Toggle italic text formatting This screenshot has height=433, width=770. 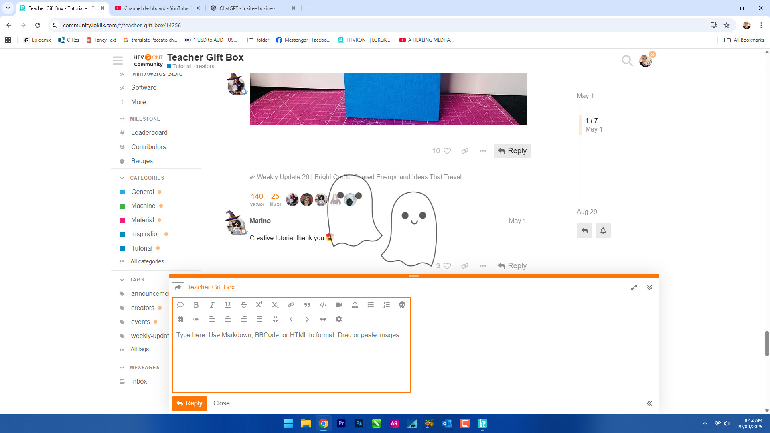pyautogui.click(x=212, y=305)
